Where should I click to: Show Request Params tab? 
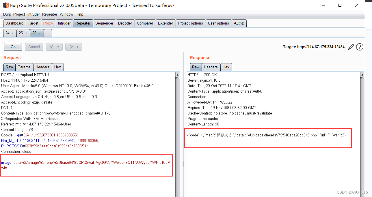(x=24, y=67)
